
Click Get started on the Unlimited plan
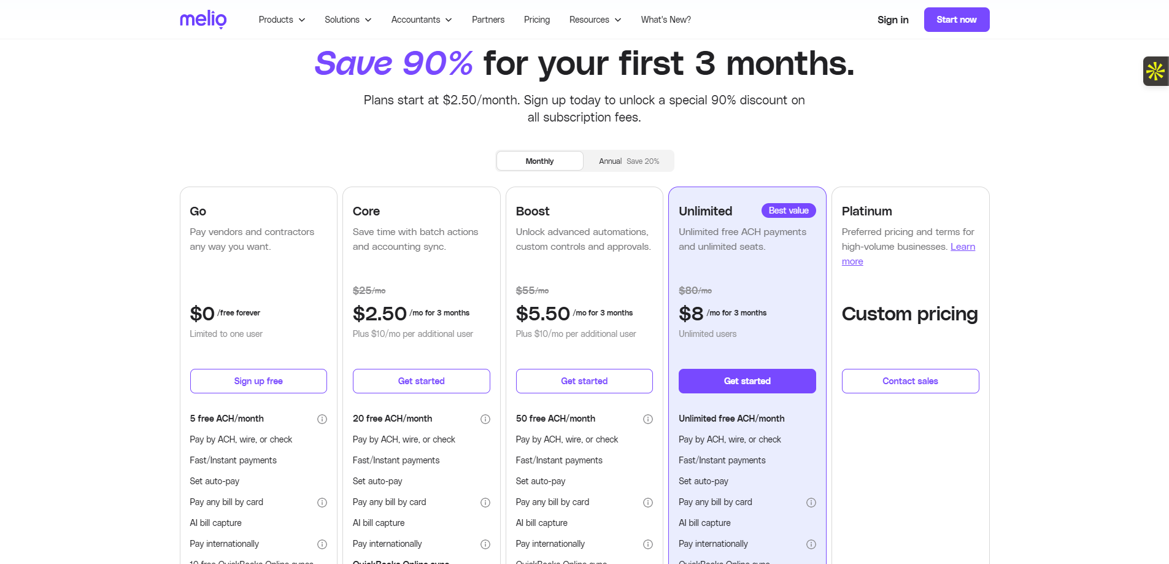coord(747,381)
